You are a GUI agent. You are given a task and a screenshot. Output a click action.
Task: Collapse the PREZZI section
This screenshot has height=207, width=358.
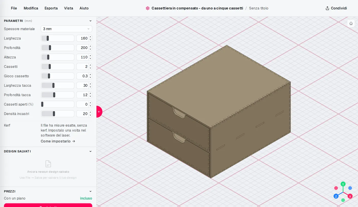point(90,191)
